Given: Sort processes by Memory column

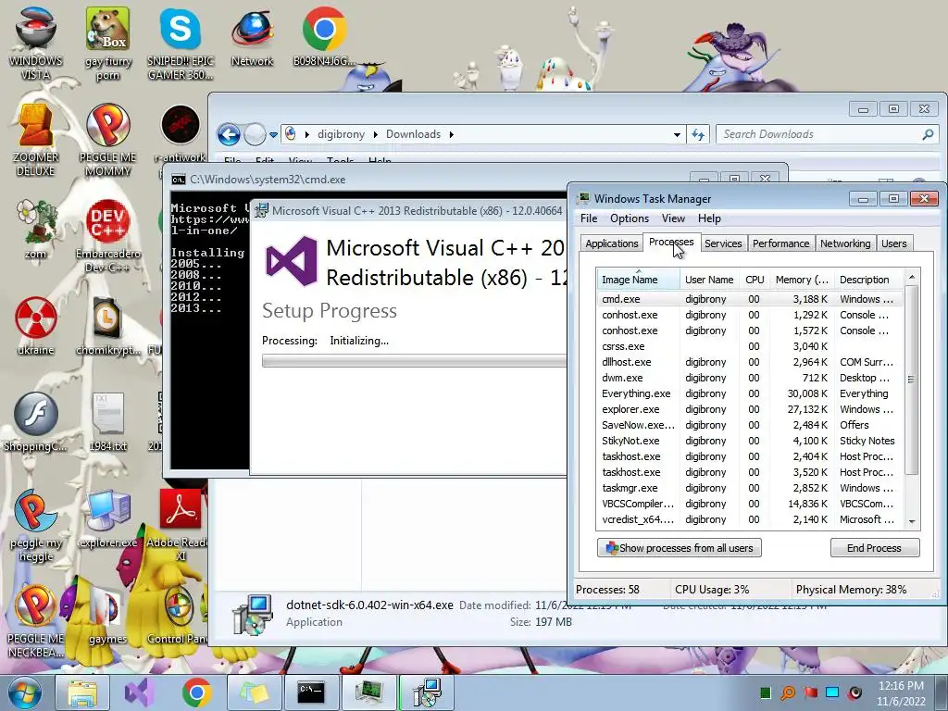Looking at the screenshot, I should [x=802, y=280].
